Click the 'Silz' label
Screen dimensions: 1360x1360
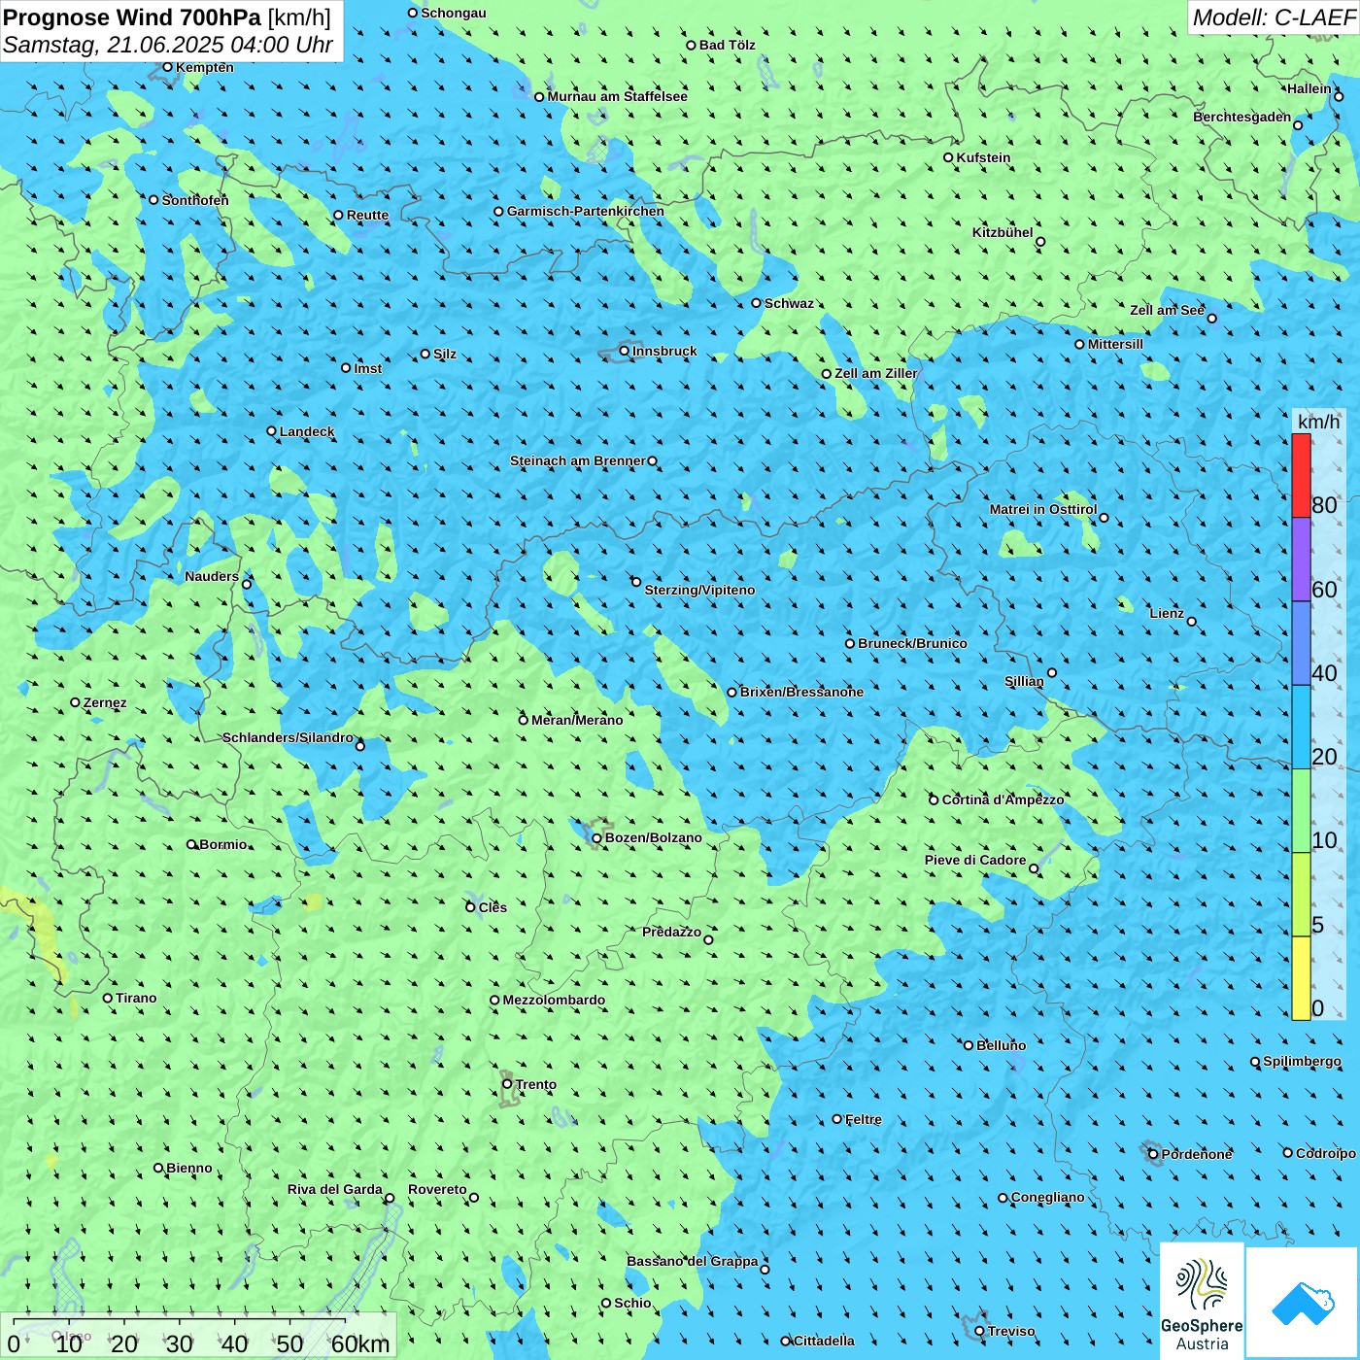coord(445,354)
